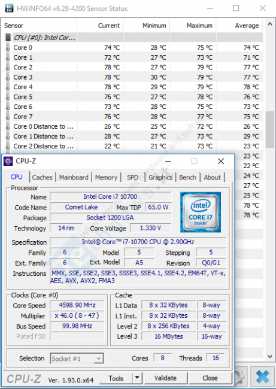Click the blue X icon in HWiNFO toolbar
Viewport: 276px width, 389px height.
point(263,376)
